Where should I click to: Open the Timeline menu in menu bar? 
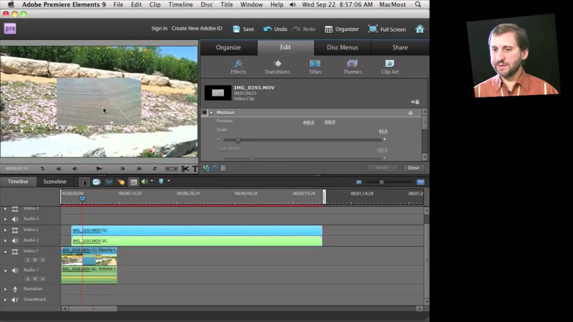pyautogui.click(x=181, y=4)
